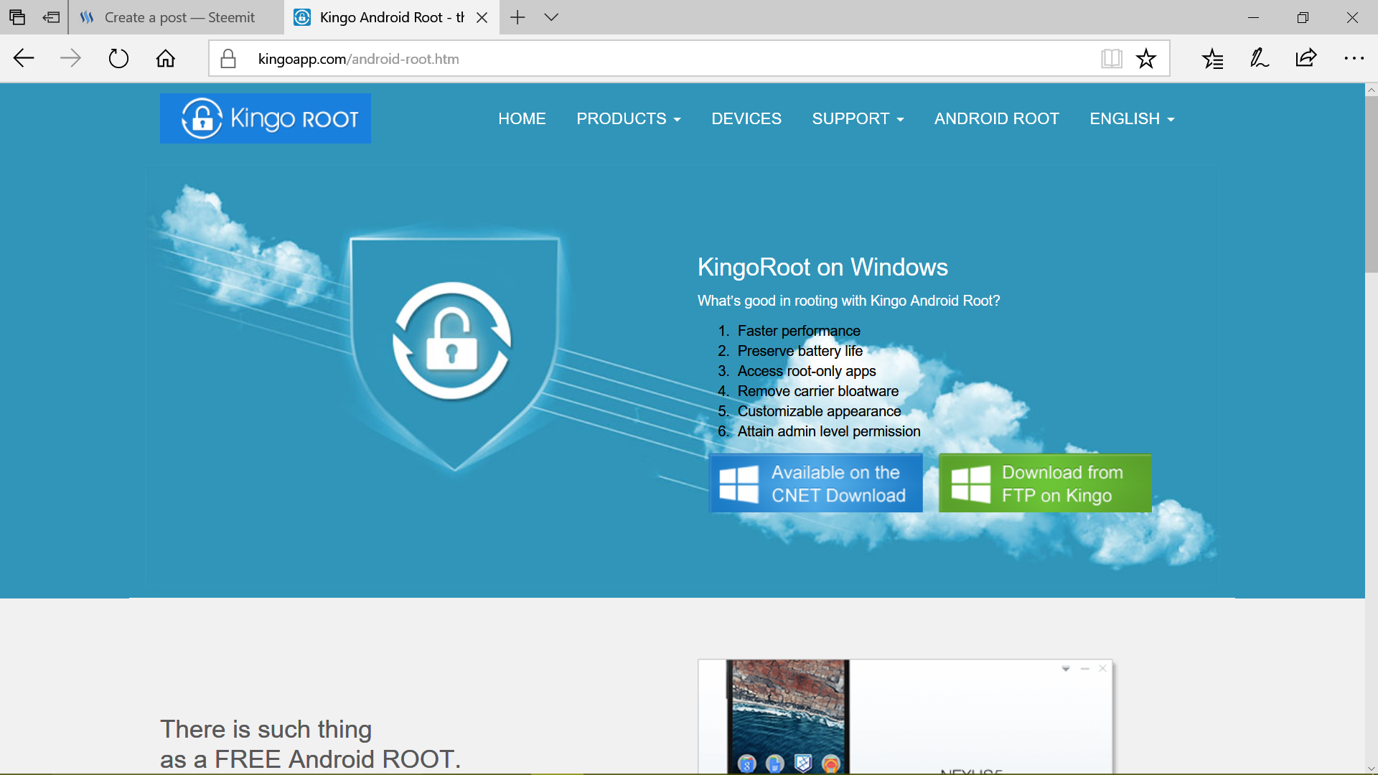Image resolution: width=1378 pixels, height=775 pixels.
Task: Click Available on the CNET Download button
Action: point(815,484)
